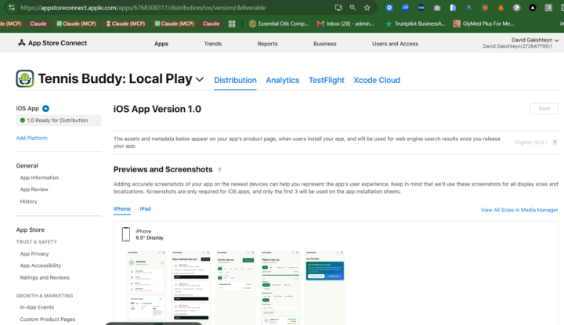Click the App Store Connect logo
564x325 pixels.
pos(52,43)
